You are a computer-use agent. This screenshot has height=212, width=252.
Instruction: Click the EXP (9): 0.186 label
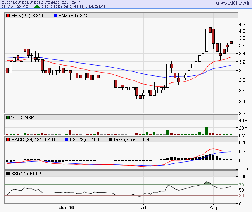tap(84, 139)
